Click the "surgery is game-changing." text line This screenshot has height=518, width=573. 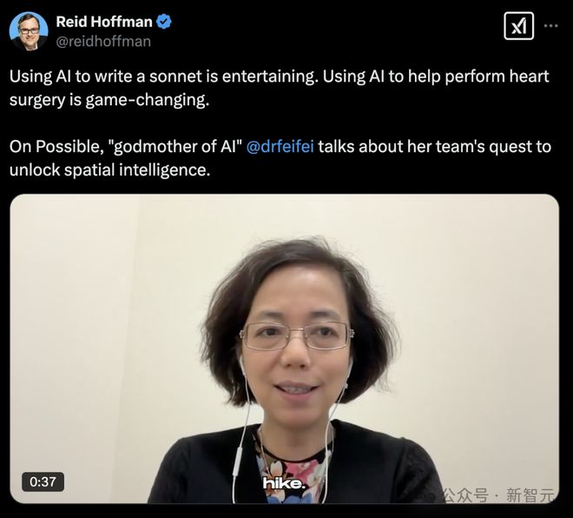click(109, 100)
